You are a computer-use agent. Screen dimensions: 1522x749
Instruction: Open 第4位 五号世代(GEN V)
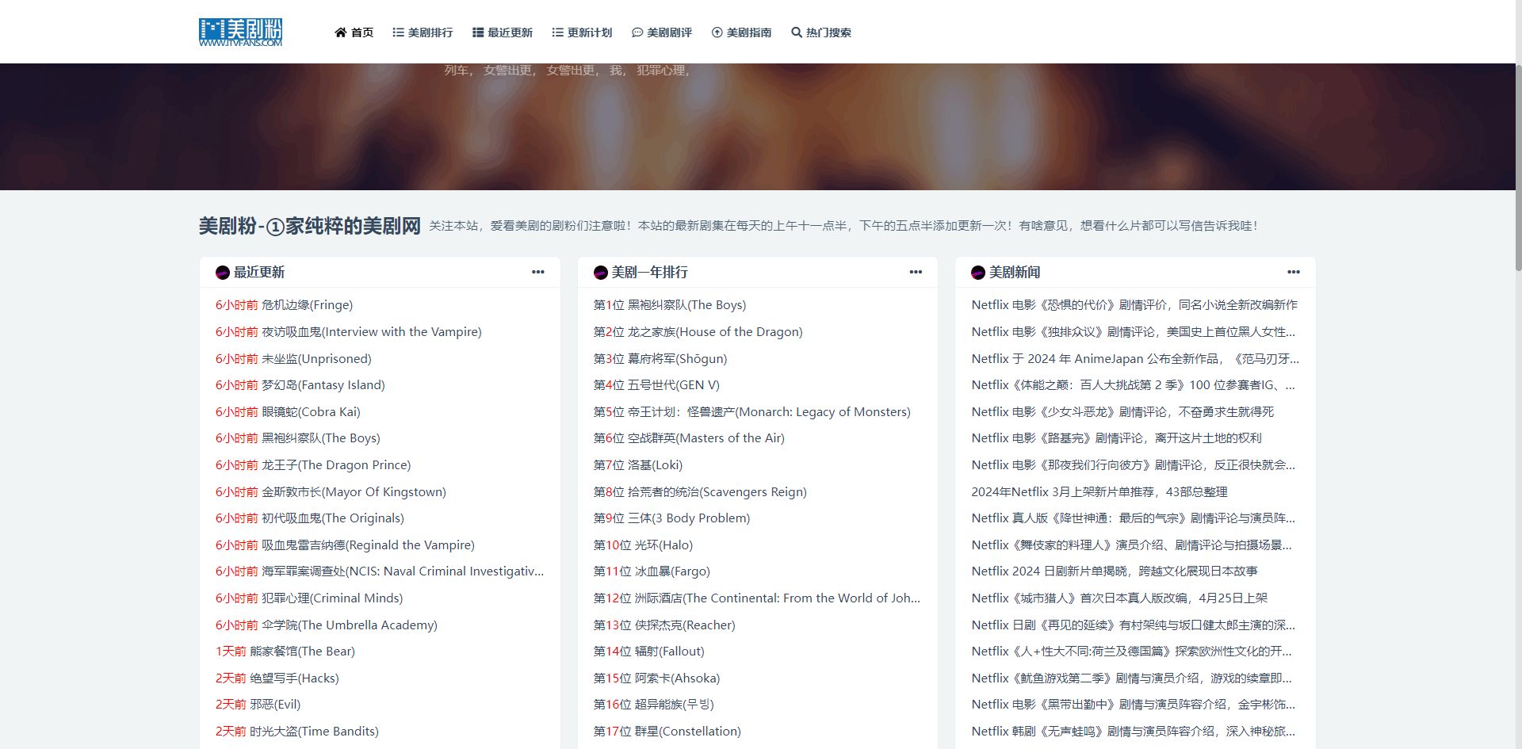[x=656, y=385]
